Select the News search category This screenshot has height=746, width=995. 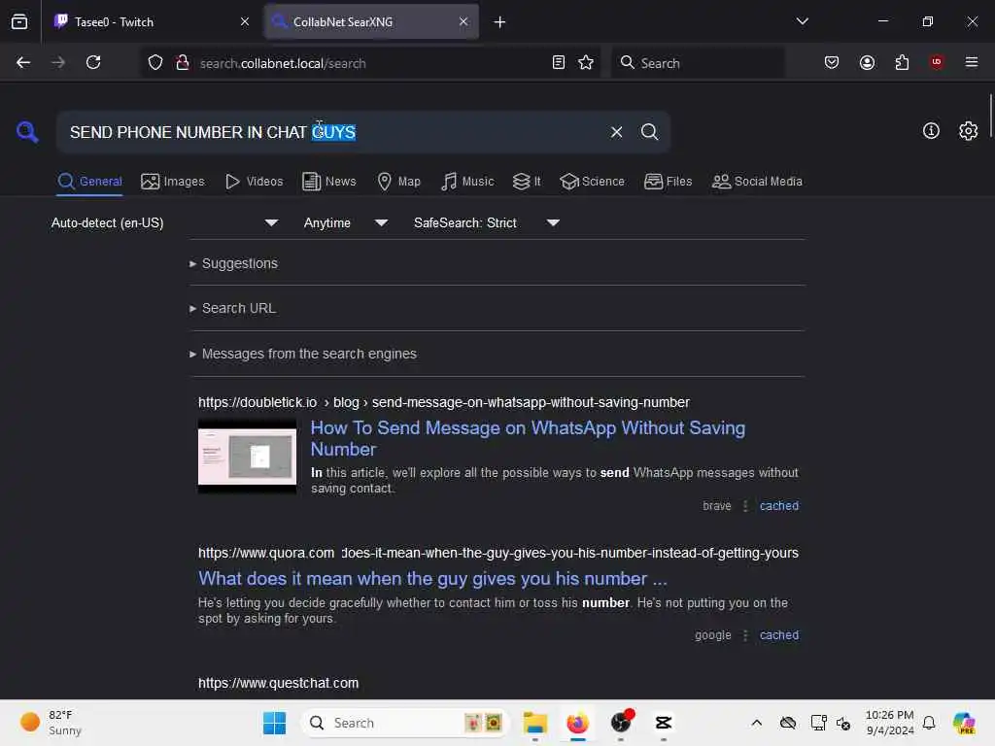(x=329, y=182)
